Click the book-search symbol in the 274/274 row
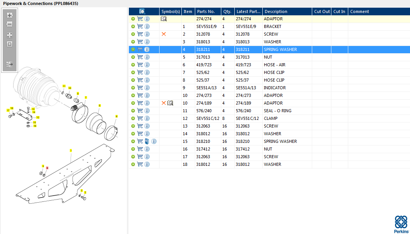 [163, 19]
